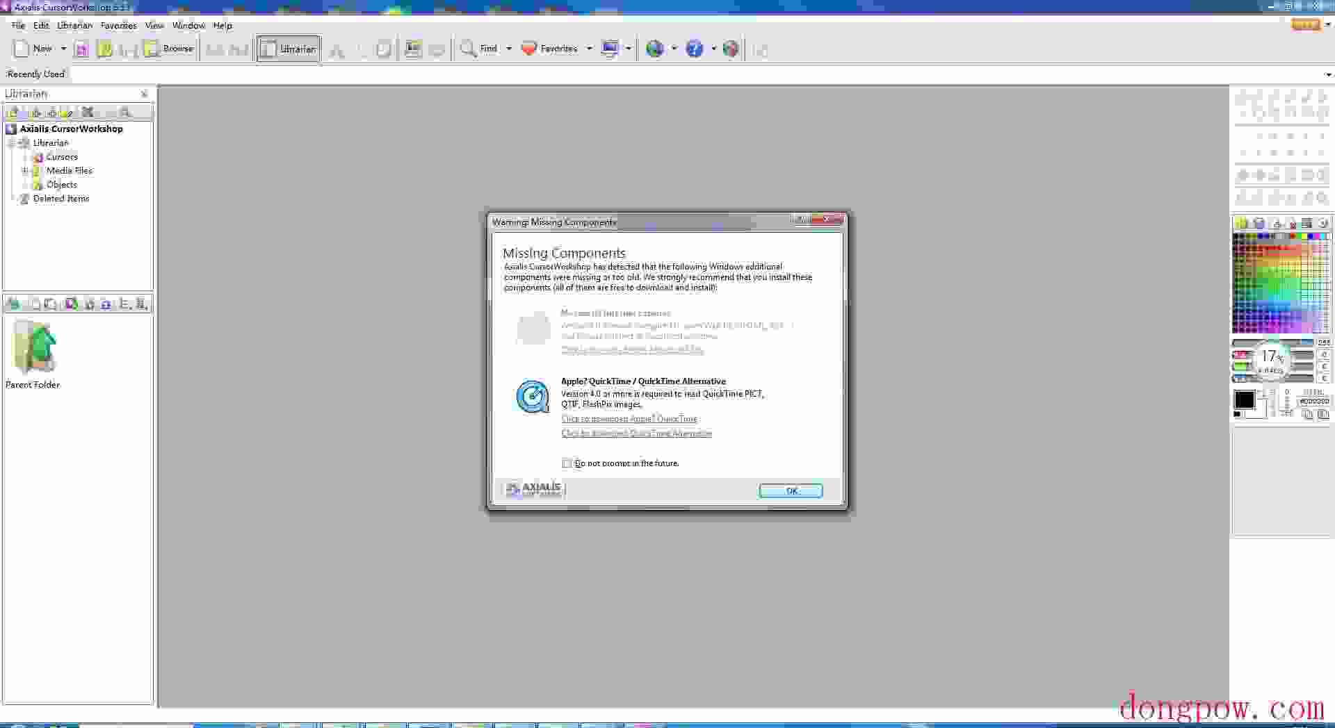Viewport: 1335px width, 728px height.
Task: Click the first icon of Librarian panel toolbar
Action: tap(13, 112)
